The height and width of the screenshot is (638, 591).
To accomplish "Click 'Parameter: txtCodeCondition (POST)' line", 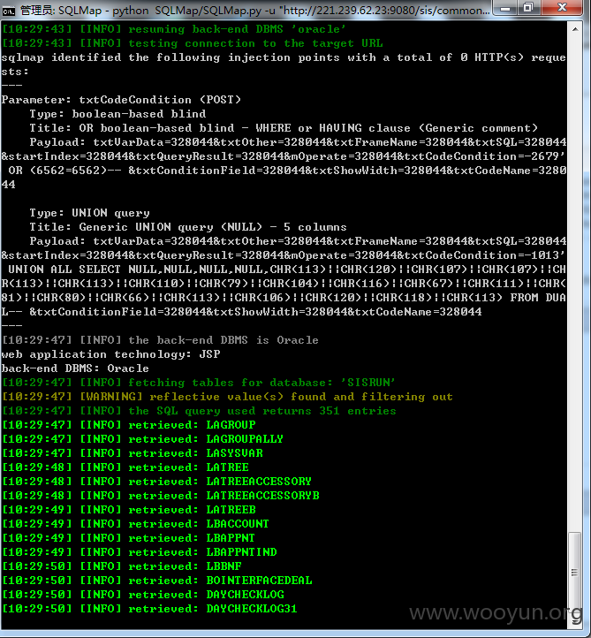I will point(121,100).
